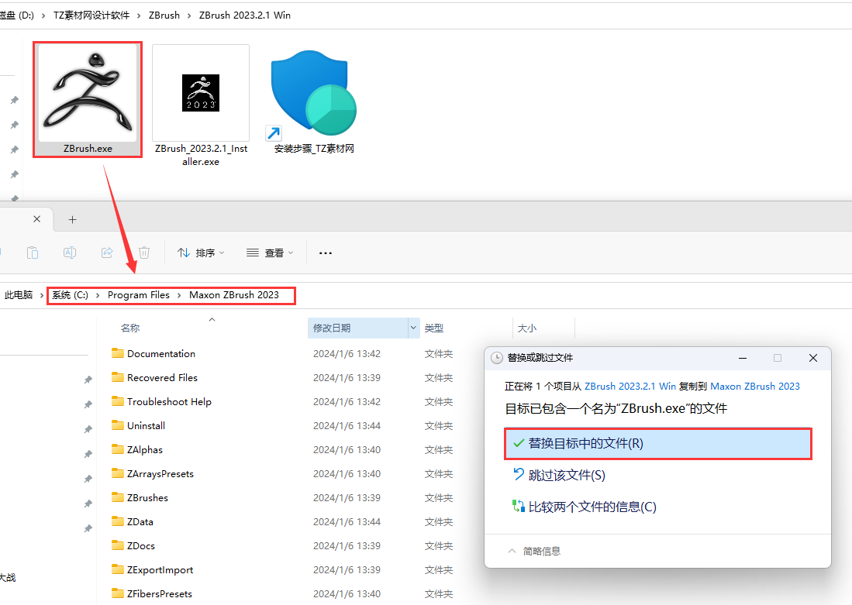Expand 简略信息 details in the dialog
The width and height of the screenshot is (852, 605).
pos(533,552)
